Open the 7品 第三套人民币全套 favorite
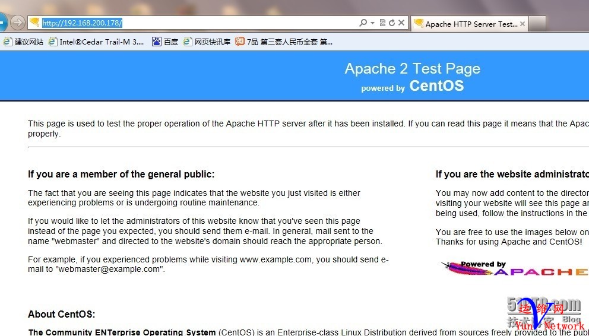The image size is (589, 336). tap(284, 42)
